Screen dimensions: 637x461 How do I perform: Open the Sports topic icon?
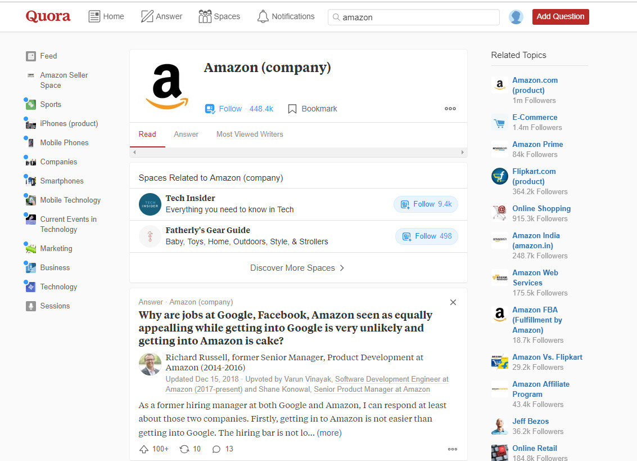[31, 105]
